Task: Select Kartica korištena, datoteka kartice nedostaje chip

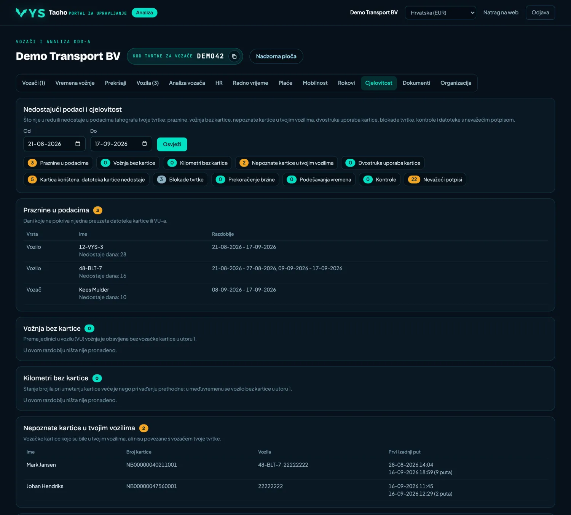Action: point(86,180)
